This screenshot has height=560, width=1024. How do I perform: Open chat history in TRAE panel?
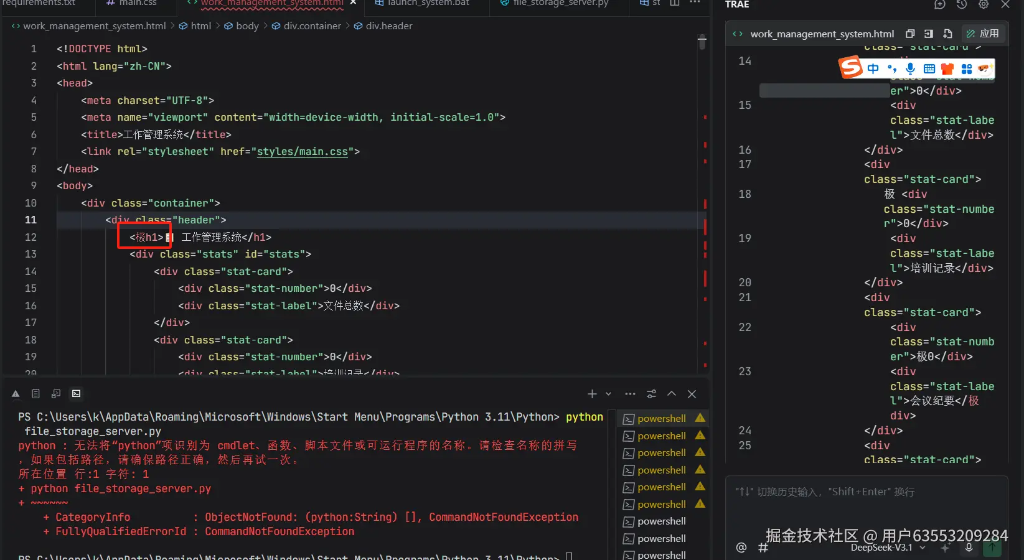click(x=962, y=4)
